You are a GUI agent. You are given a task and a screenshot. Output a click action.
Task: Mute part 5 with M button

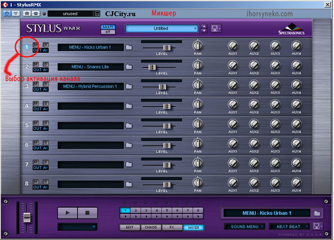[x=36, y=123]
